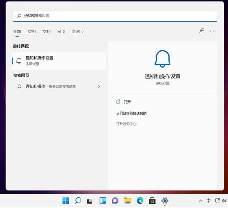The height and width of the screenshot is (208, 228).
Task: Open Microsoft Store from the taskbar
Action: click(x=152, y=201)
